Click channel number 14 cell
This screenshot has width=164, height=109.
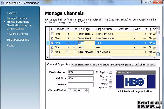pos(68,48)
